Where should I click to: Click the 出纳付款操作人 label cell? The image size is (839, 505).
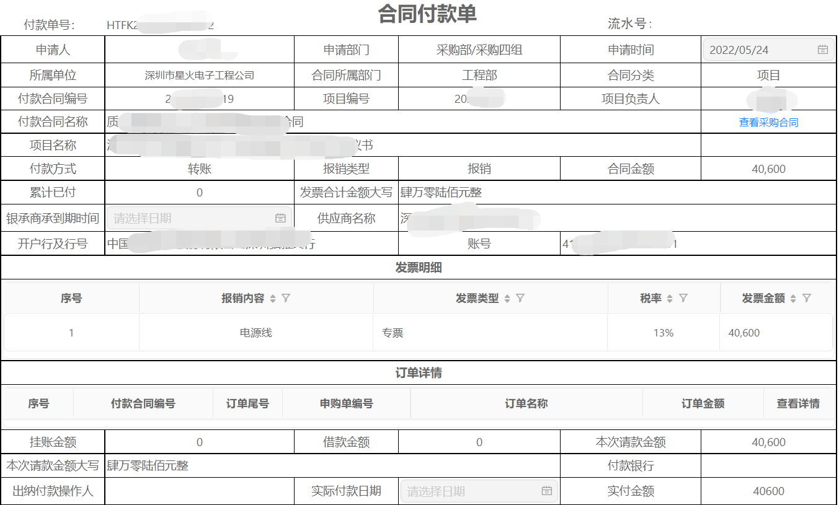pos(53,491)
